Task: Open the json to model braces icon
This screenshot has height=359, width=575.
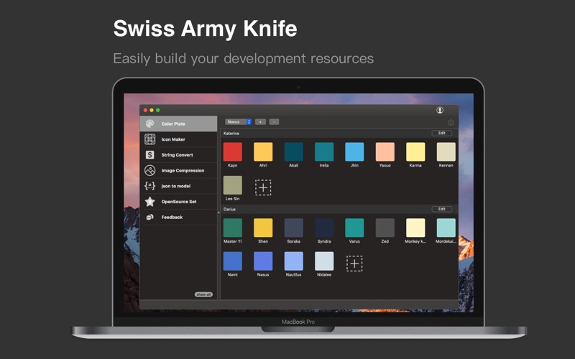Action: tap(149, 186)
